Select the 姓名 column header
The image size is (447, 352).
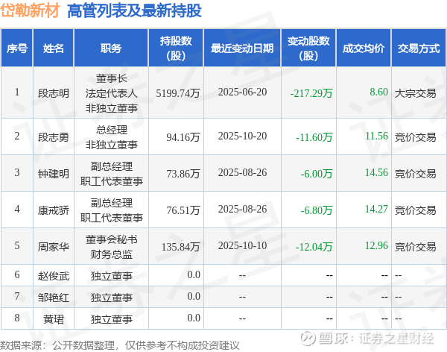click(54, 48)
